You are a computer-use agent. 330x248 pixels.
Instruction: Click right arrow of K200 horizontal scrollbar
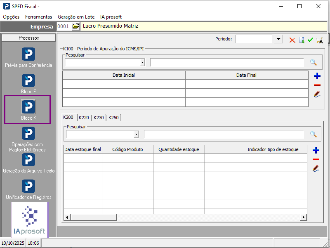pyautogui.click(x=304, y=217)
